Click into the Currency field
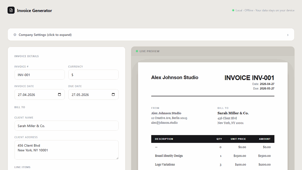The width and height of the screenshot is (302, 170). (93, 75)
